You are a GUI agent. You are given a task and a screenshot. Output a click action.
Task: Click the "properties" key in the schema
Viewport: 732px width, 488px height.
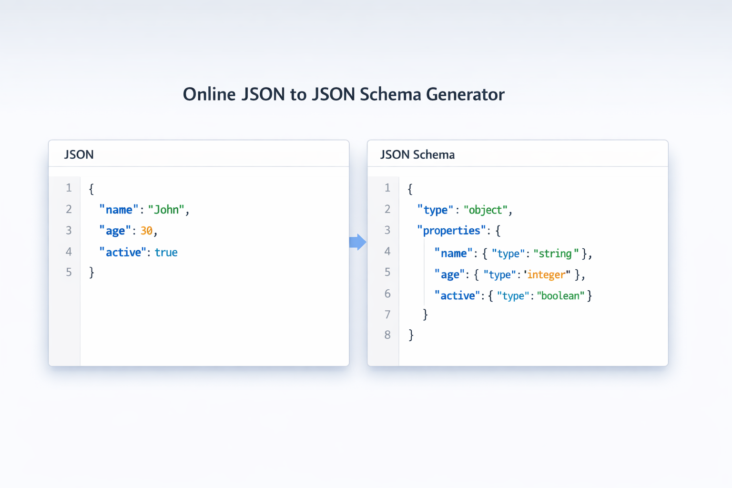coord(451,231)
